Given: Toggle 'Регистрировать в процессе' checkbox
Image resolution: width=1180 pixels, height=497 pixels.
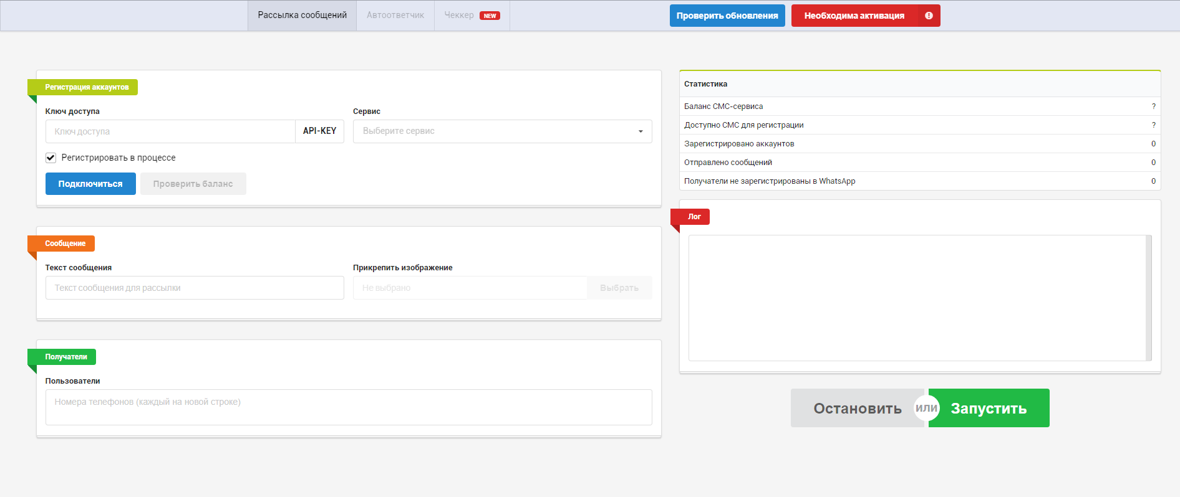Looking at the screenshot, I should click(x=51, y=158).
